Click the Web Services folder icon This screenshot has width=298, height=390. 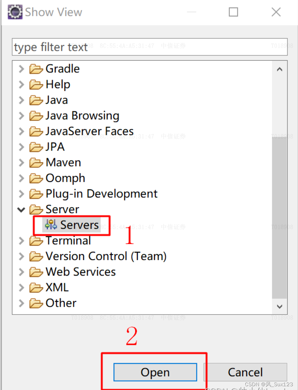click(36, 272)
